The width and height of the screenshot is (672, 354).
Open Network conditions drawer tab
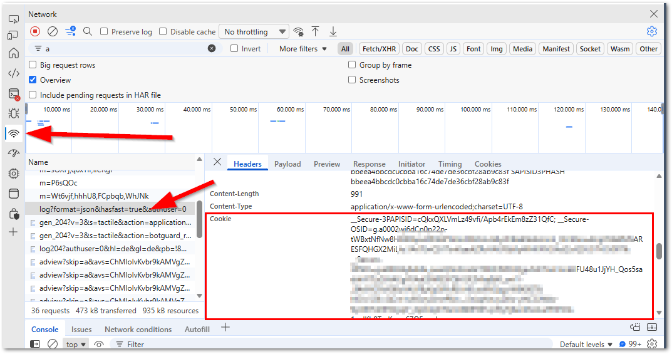(x=138, y=329)
